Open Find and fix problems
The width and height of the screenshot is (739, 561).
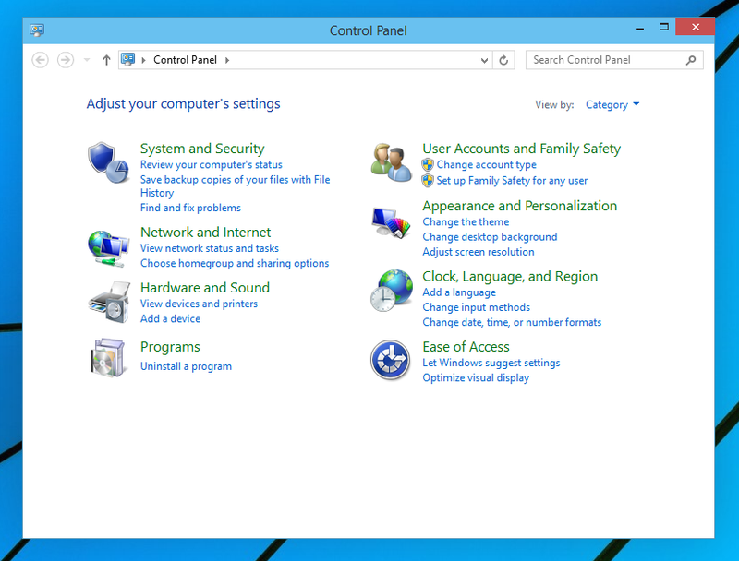[x=190, y=208]
